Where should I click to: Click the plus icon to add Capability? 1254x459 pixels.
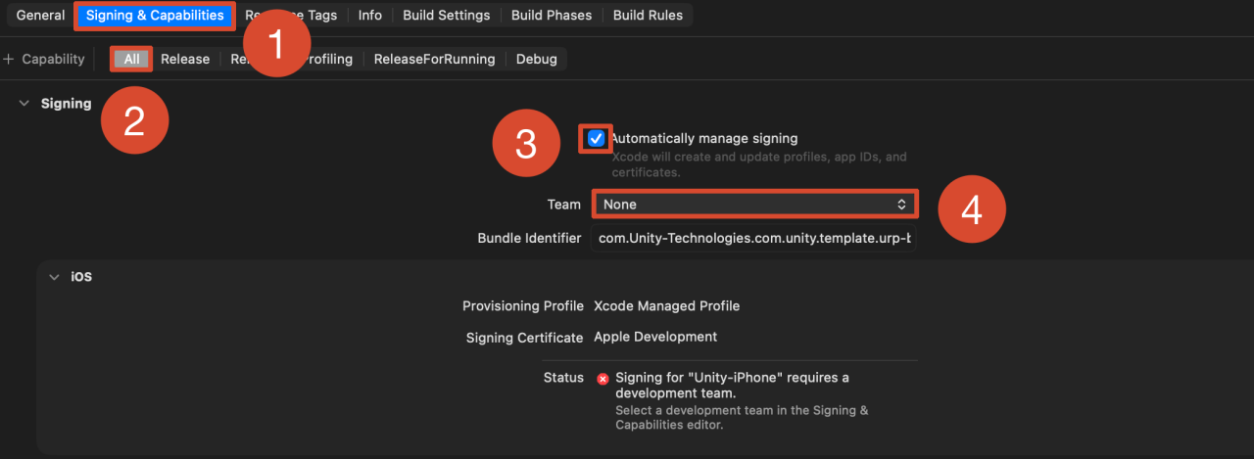[9, 59]
